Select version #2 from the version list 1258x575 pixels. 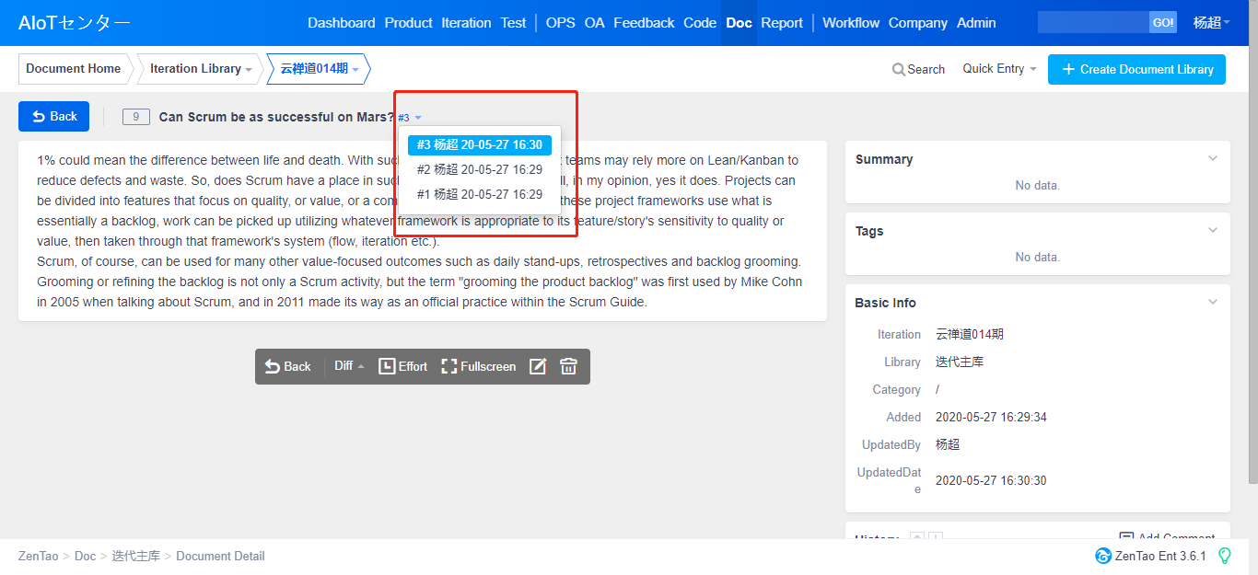click(x=479, y=169)
